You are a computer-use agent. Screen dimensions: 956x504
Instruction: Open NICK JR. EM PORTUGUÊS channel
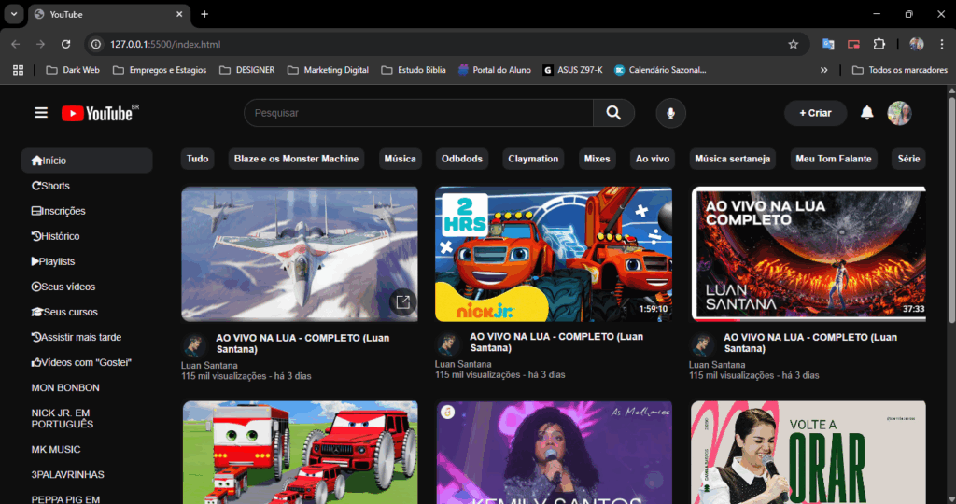(63, 418)
